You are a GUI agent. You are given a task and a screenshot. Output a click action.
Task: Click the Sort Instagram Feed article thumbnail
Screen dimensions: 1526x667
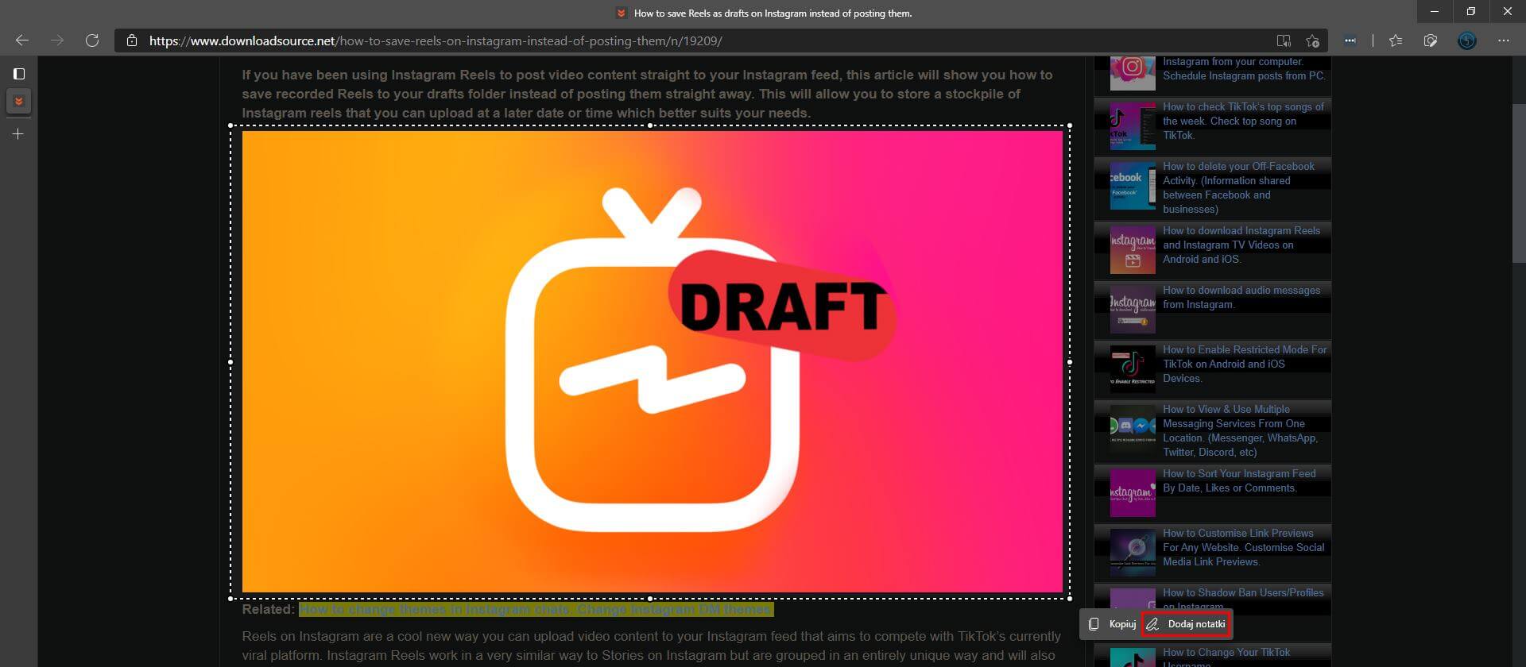[1133, 493]
